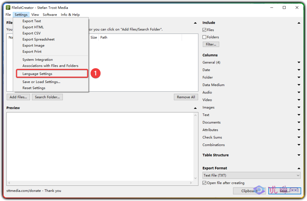This screenshot has height=201, width=307.
Task: Enable the Folders checkbox under Include
Action: click(204, 37)
